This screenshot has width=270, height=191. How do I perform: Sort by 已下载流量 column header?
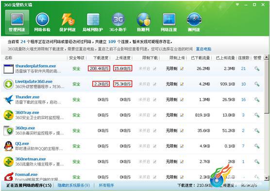200,58
